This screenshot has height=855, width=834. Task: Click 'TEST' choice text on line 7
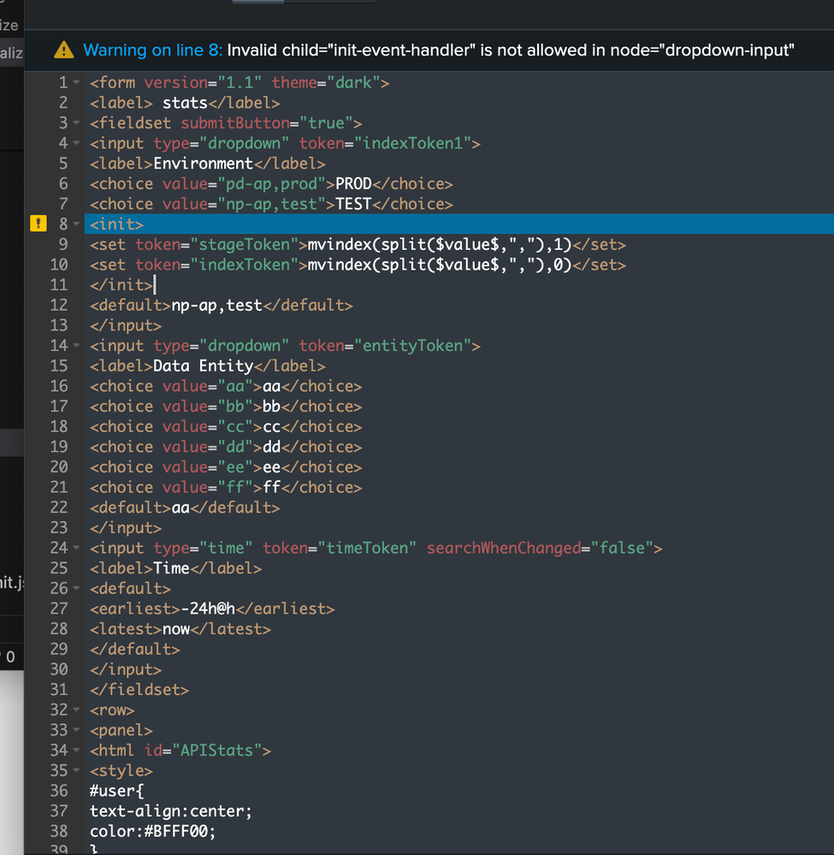click(x=353, y=204)
